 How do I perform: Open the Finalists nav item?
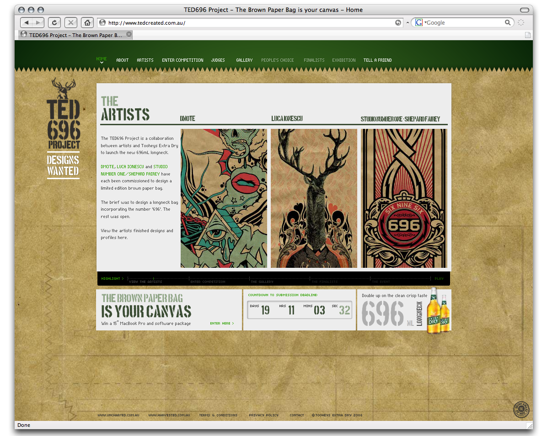tap(314, 60)
